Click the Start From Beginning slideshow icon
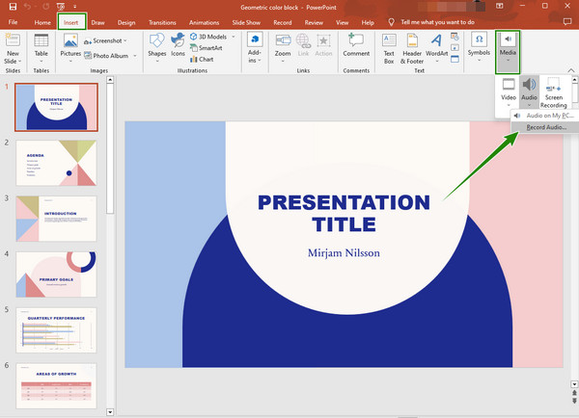 point(61,7)
